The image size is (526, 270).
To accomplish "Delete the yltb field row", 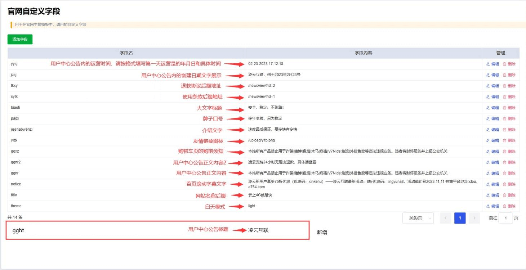I will tap(509, 140).
